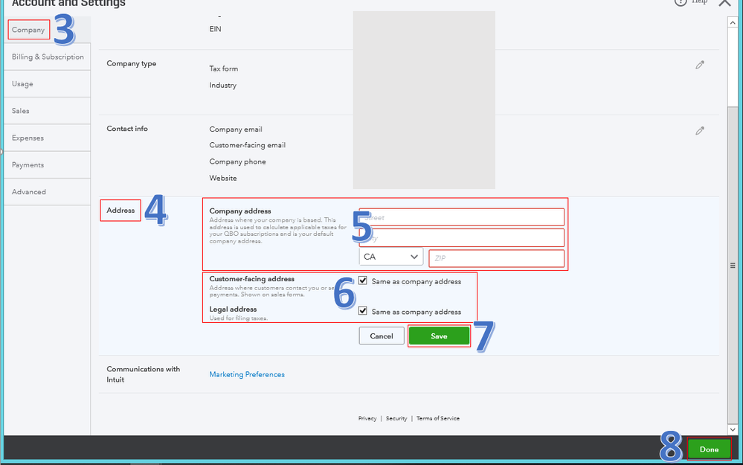Click the Street input field

click(x=462, y=217)
